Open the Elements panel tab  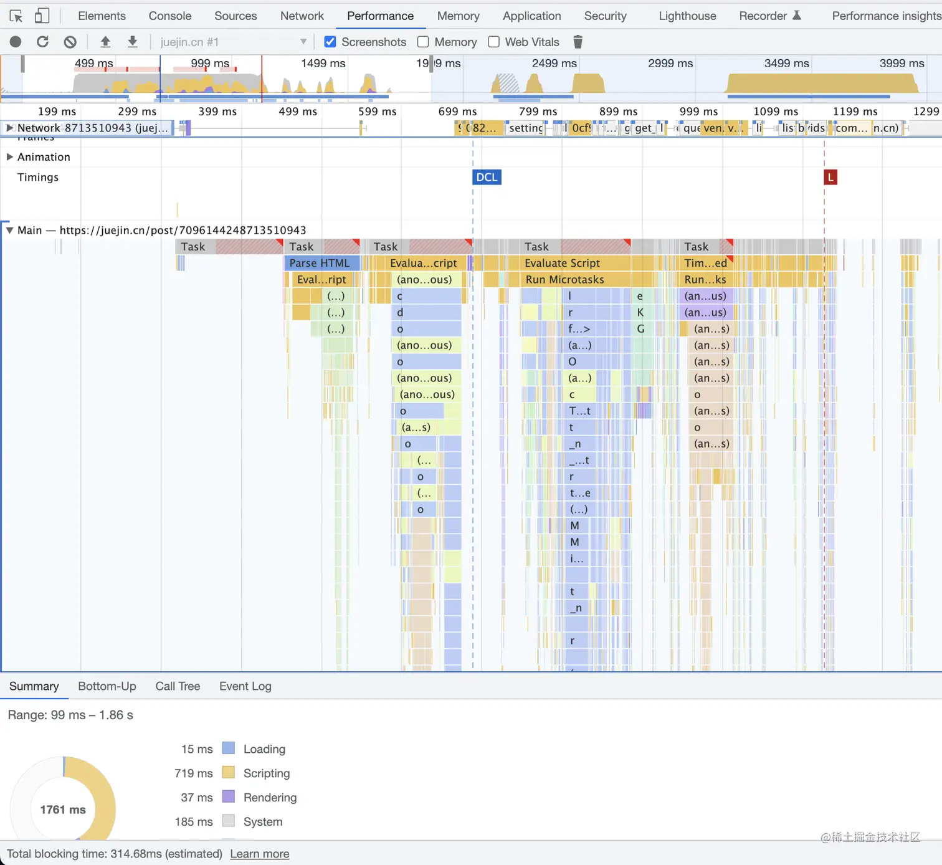[x=102, y=16]
